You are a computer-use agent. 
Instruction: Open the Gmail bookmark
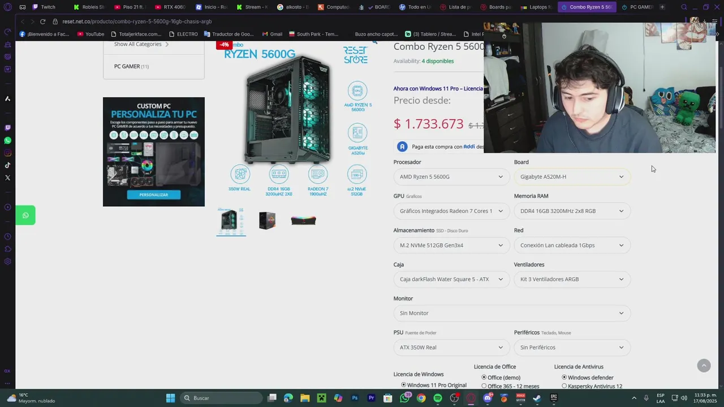[x=272, y=34]
